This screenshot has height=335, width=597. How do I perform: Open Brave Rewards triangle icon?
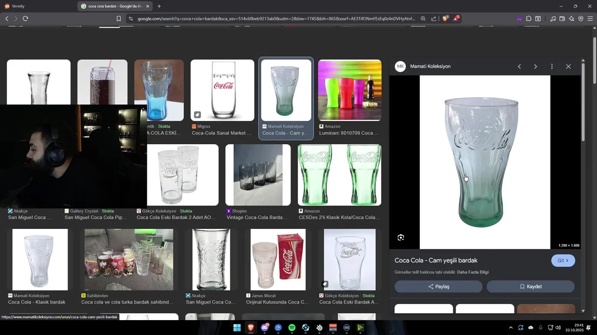[456, 19]
